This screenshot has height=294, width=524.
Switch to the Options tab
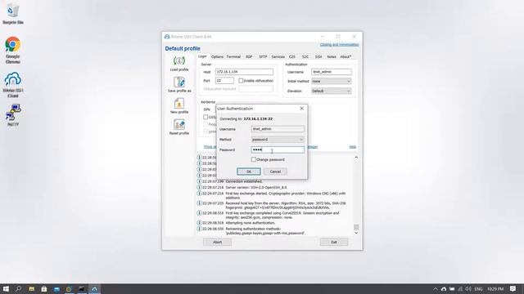click(x=217, y=56)
